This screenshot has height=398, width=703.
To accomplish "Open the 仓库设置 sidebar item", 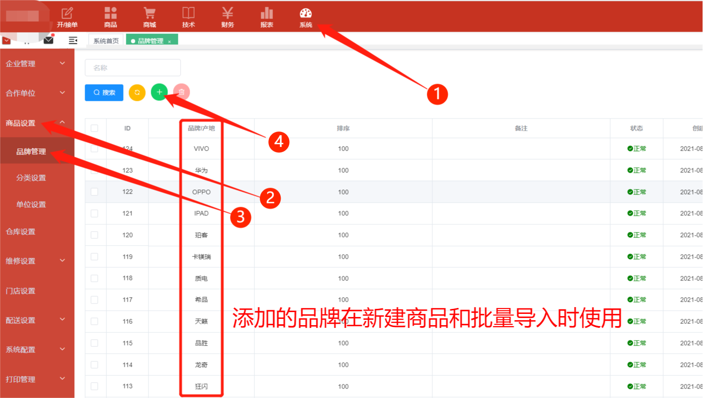I will 37,232.
